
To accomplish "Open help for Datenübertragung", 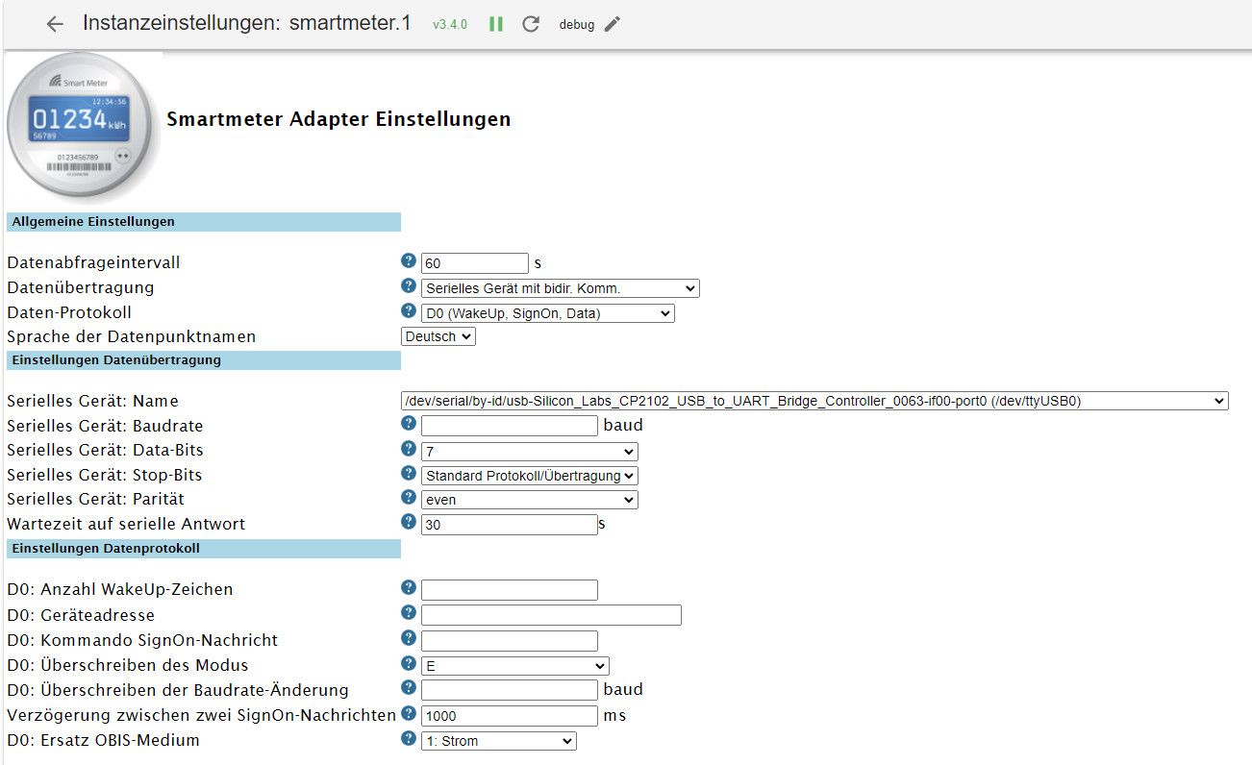I will (x=409, y=285).
